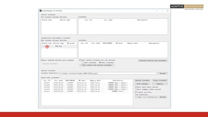Toggle Auto save after upload checkbox

(x=136, y=87)
